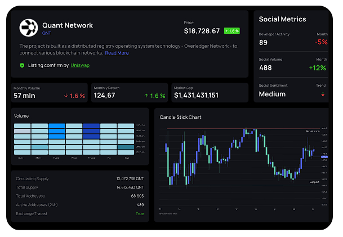Click the Wed day label under heatmap
The height and width of the screenshot is (237, 343).
tap(74, 158)
